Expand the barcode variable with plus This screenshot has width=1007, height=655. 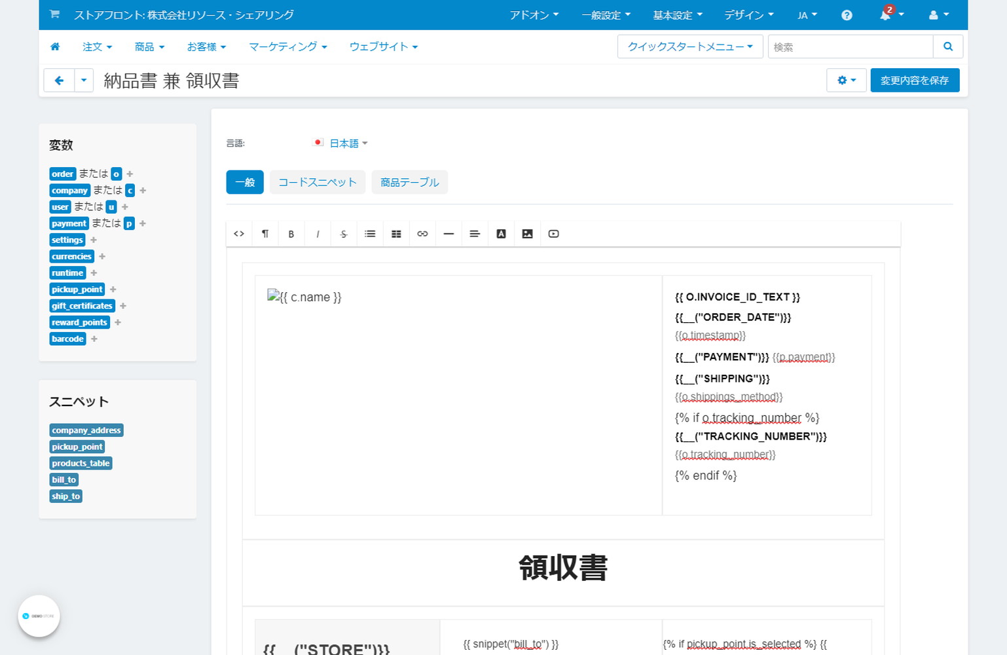tap(94, 339)
